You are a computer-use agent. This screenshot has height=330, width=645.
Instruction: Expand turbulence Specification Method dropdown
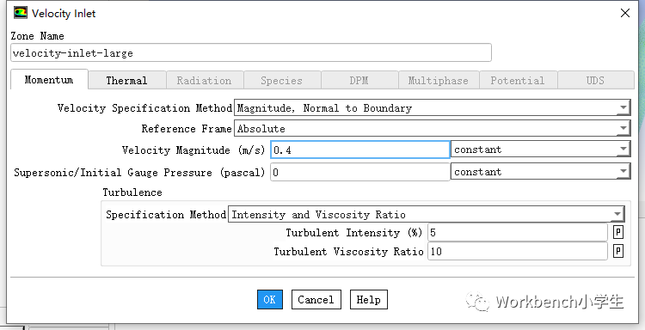point(427,215)
